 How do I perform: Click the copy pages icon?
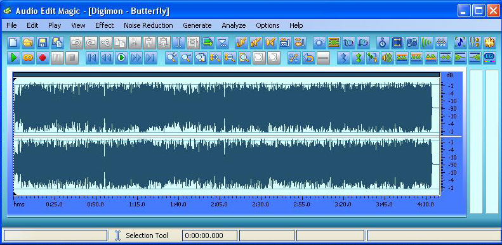click(120, 42)
